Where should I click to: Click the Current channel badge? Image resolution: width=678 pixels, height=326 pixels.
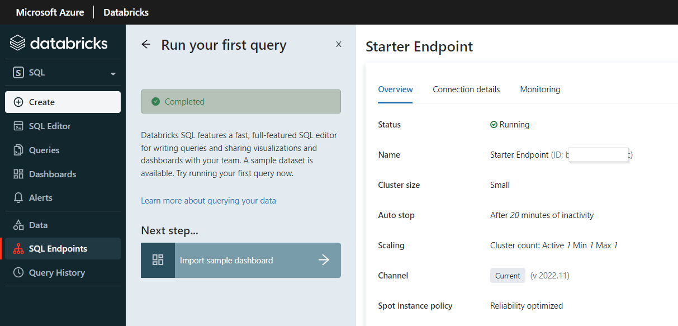pyautogui.click(x=508, y=275)
